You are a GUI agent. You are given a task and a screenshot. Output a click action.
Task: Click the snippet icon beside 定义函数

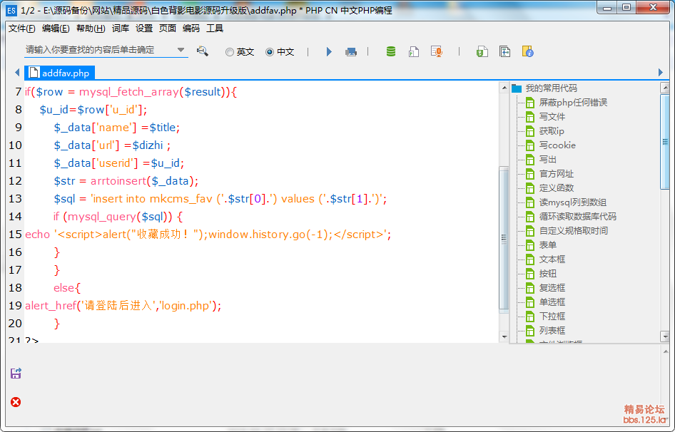530,188
